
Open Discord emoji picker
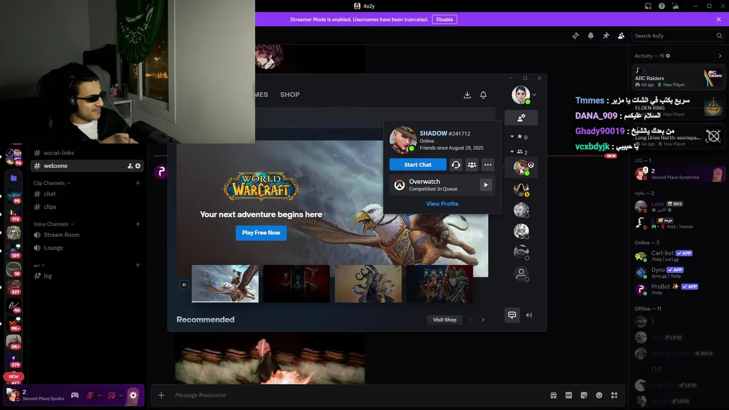click(599, 395)
